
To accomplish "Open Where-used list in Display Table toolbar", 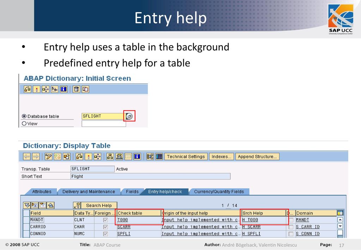I will click(x=97, y=157).
